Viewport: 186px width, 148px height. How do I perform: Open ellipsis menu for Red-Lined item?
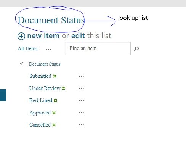click(81, 101)
